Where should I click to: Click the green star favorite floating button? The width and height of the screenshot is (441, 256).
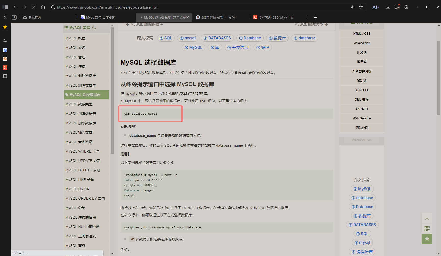coord(427,239)
